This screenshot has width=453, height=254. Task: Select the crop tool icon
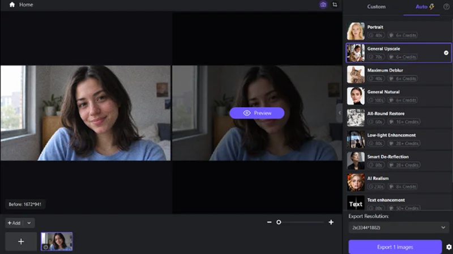click(x=335, y=5)
